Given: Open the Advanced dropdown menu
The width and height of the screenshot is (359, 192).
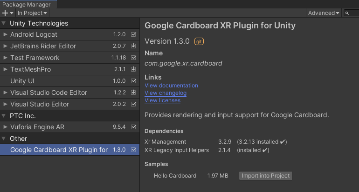Looking at the screenshot, I should point(324,13).
